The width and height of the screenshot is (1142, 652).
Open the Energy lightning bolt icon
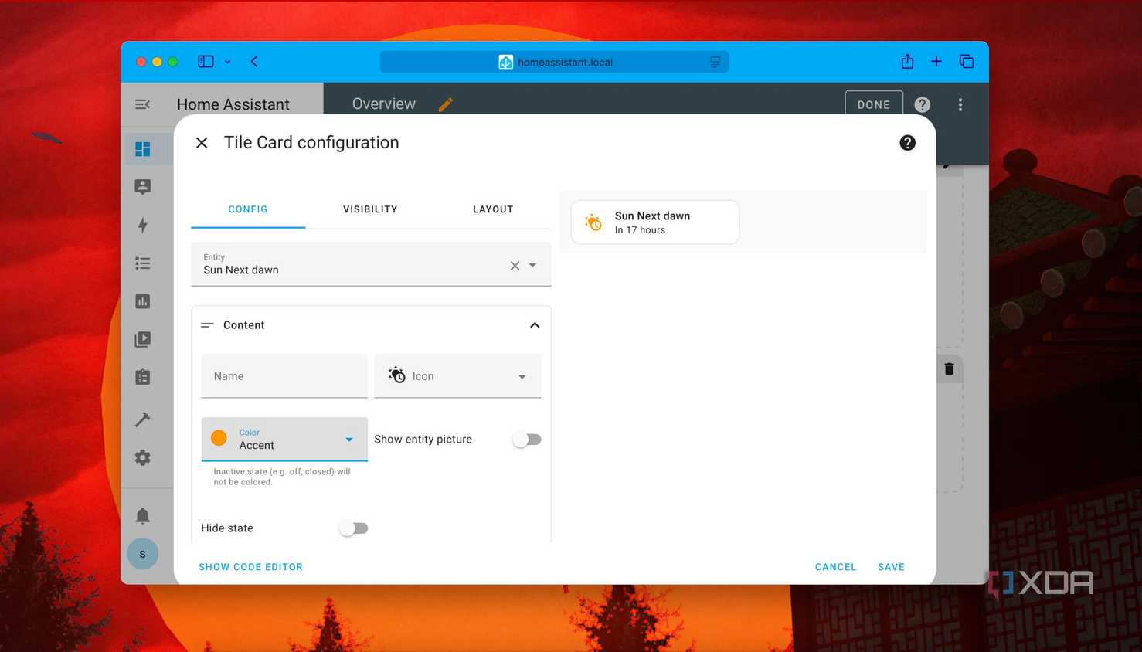143,225
